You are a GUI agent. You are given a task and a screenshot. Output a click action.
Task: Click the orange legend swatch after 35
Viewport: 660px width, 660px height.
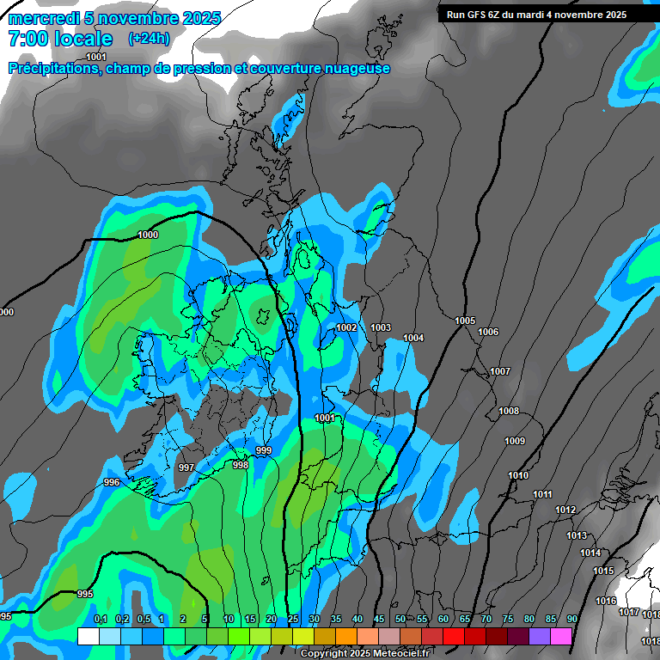pyautogui.click(x=346, y=636)
